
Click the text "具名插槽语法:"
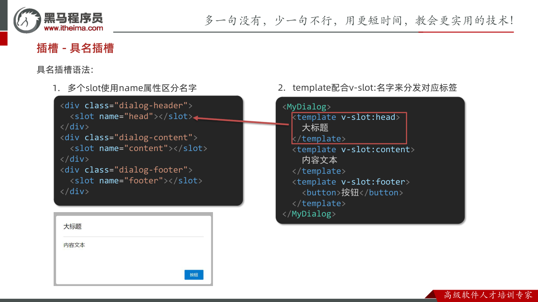[65, 70]
